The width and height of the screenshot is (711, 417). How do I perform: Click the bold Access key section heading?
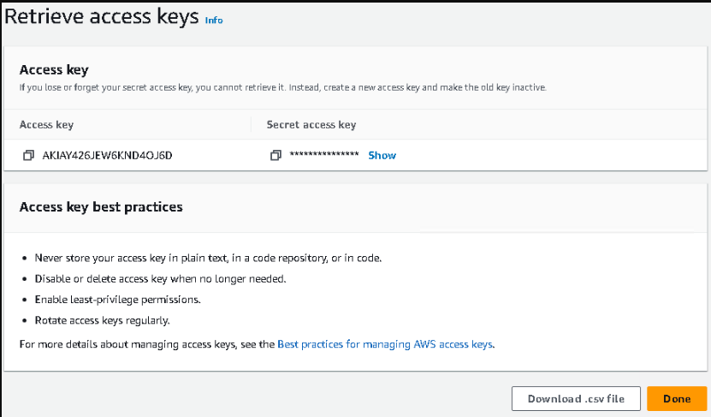pyautogui.click(x=54, y=70)
